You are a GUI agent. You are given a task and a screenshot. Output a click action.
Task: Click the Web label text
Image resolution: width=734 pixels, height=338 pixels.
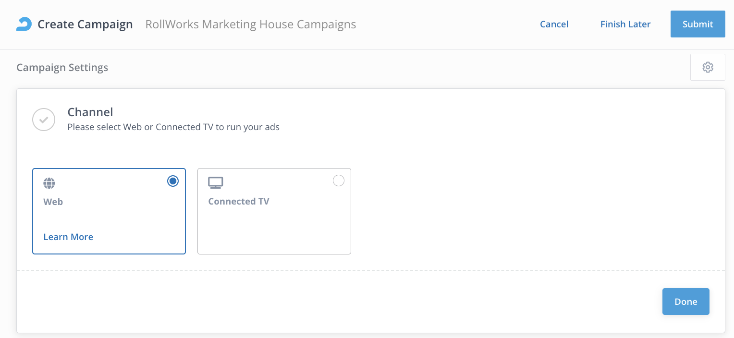tap(53, 202)
